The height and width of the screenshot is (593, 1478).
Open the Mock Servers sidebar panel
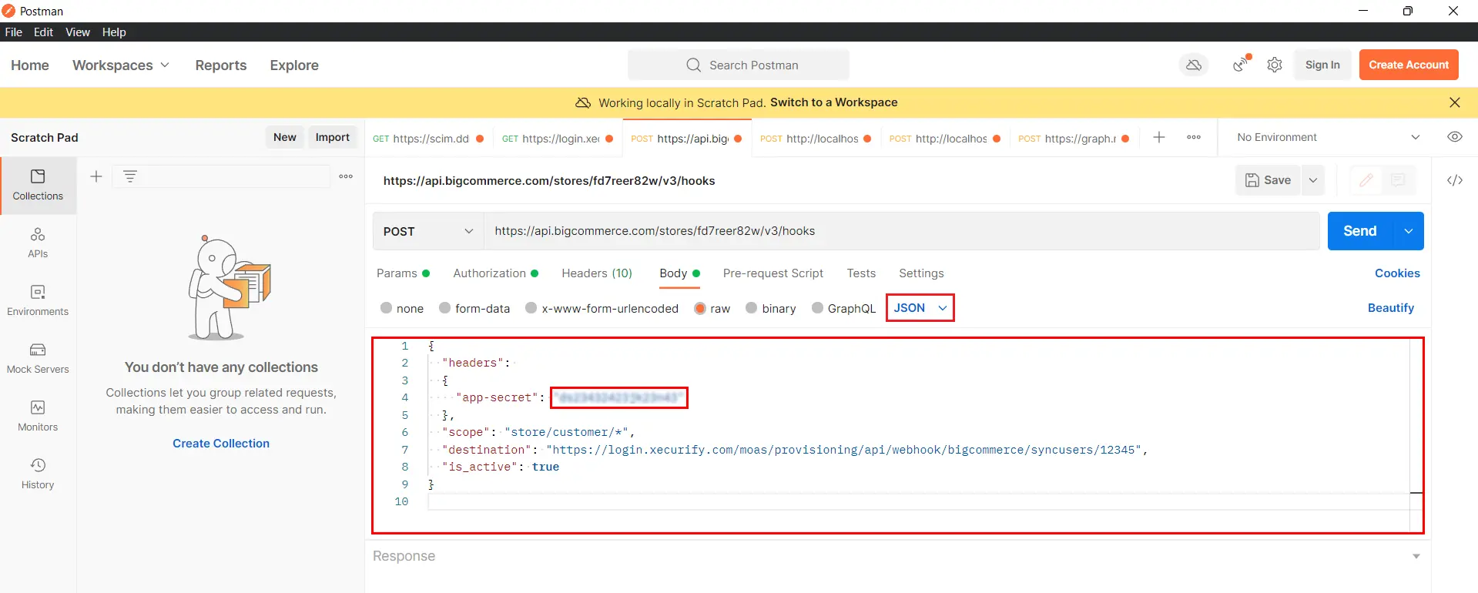coord(38,359)
